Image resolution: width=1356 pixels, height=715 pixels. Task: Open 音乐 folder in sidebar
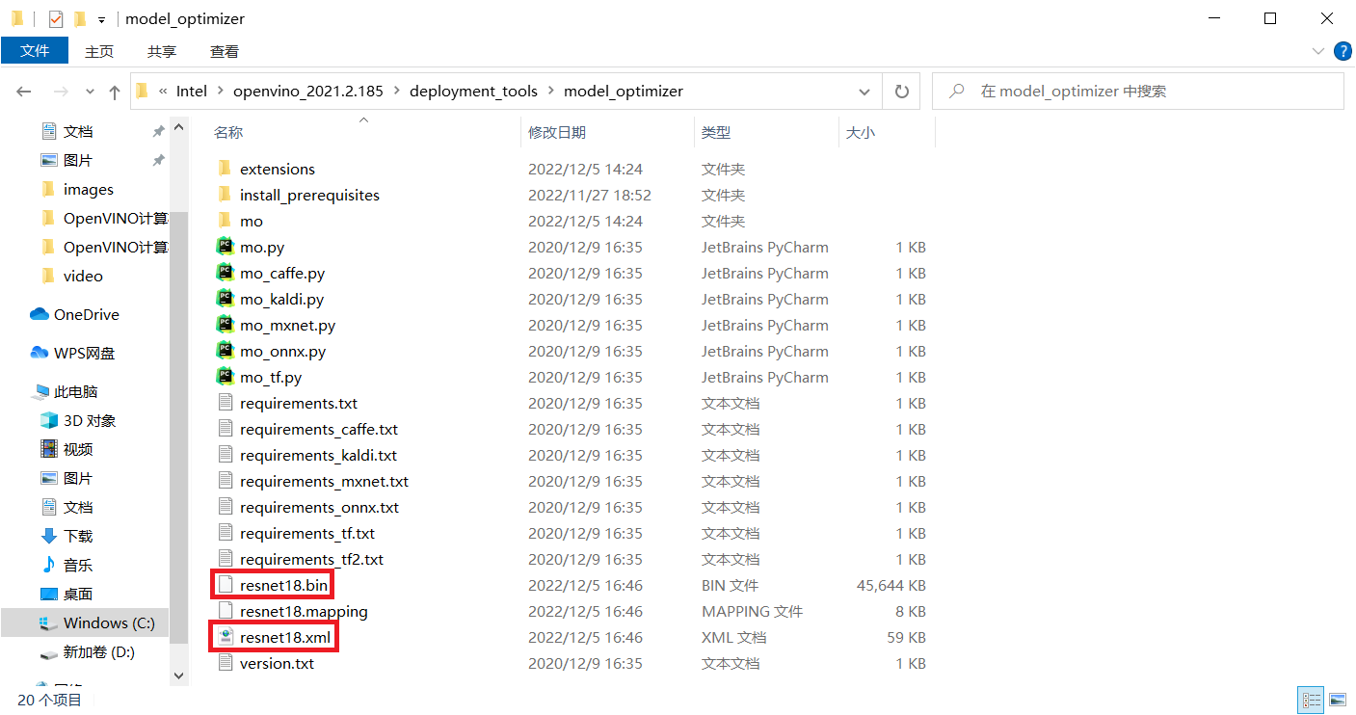66,565
